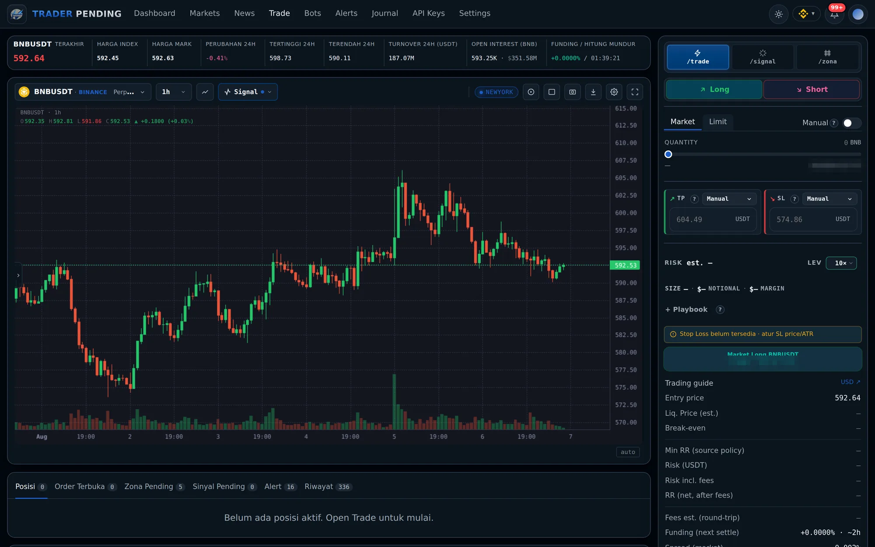Viewport: 875px width, 547px height.
Task: Click the quantity slider handle
Action: (668, 154)
